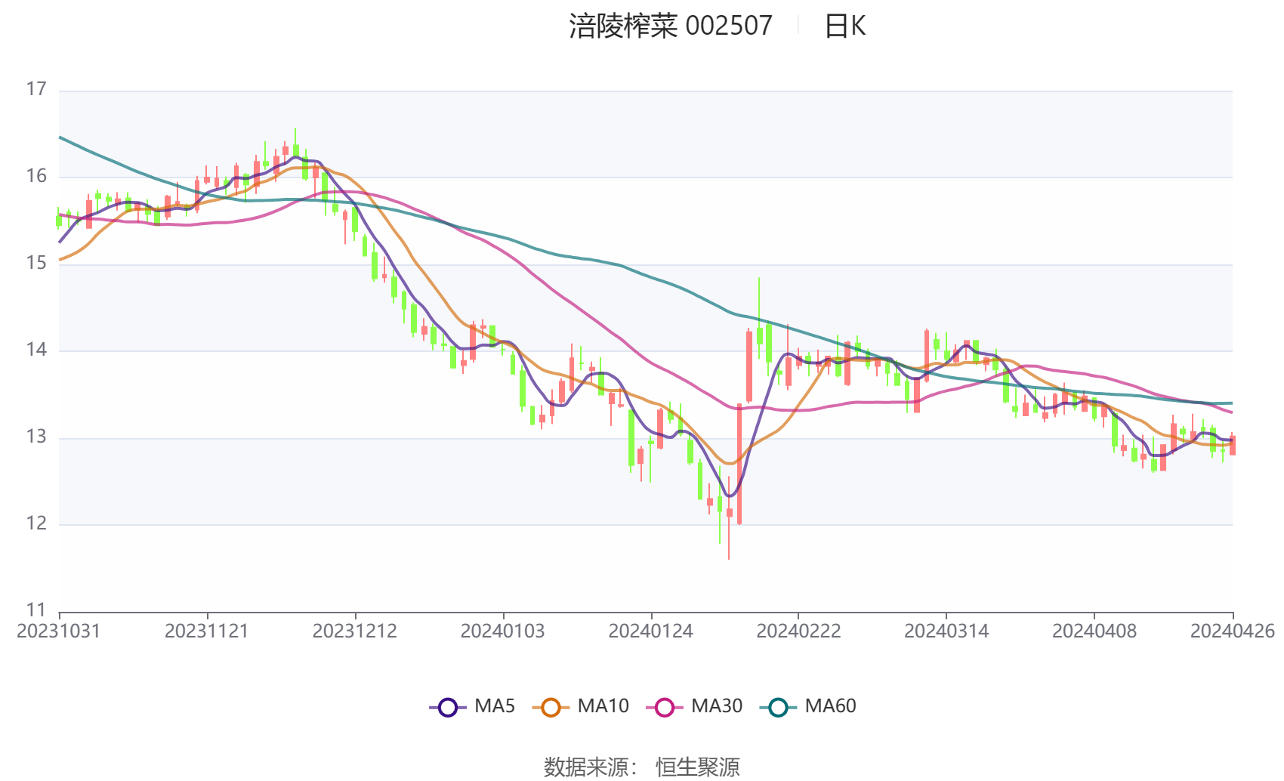Toggle the MA30 legend text label
The image size is (1284, 781).
[717, 706]
